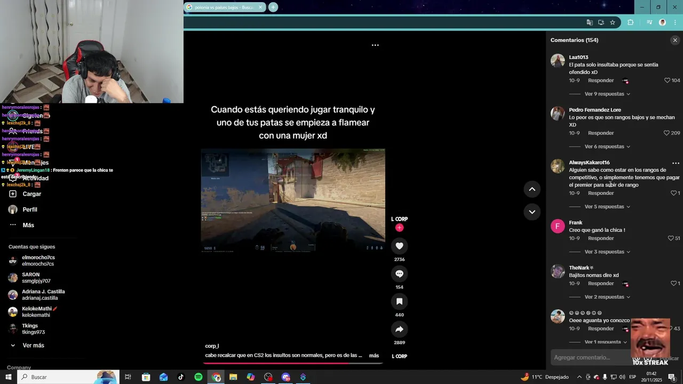The width and height of the screenshot is (683, 384).
Task: Open TikTok app on taskbar
Action: pos(181,377)
